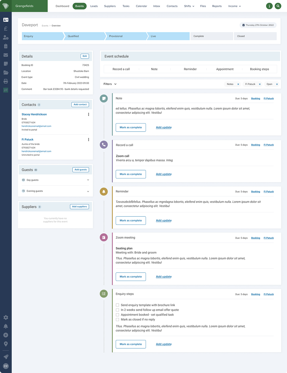Remove the Fi Patuck filter chip
Viewport: 287px width, 373px height.
[x=260, y=84]
